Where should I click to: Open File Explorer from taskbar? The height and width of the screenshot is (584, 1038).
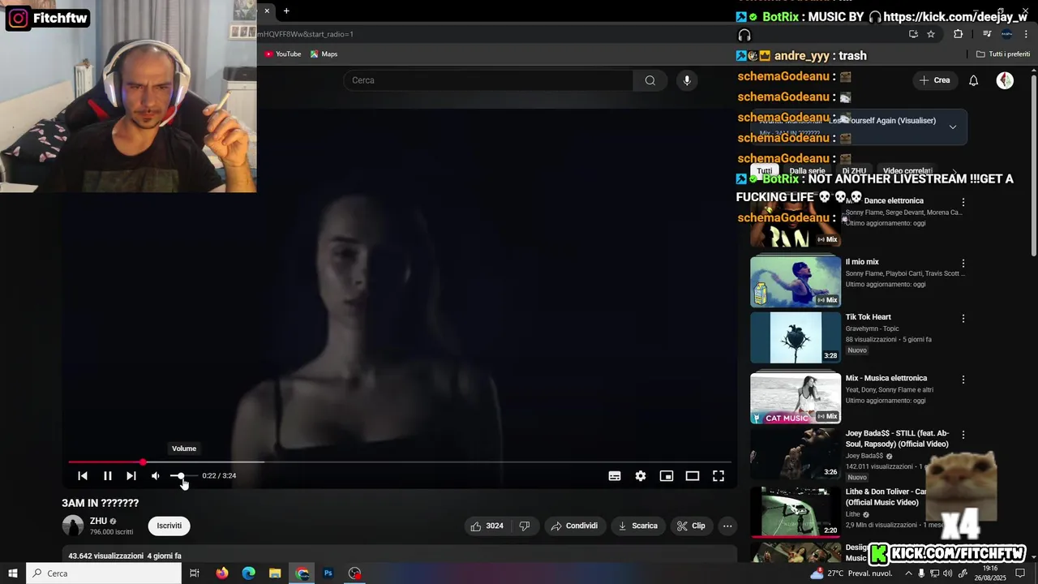tap(275, 573)
